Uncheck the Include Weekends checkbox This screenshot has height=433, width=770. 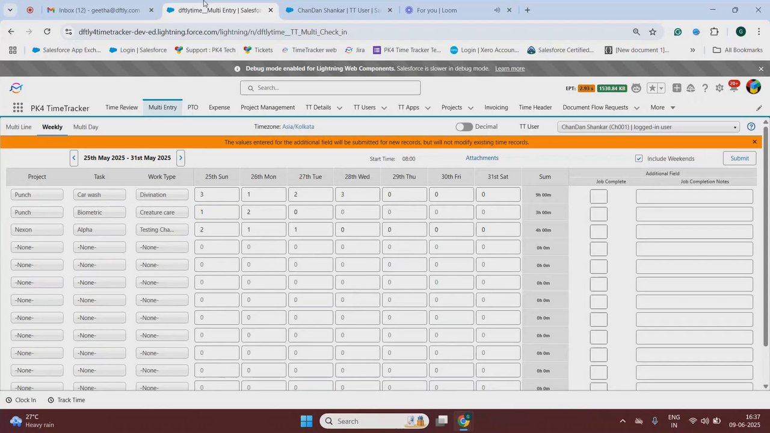point(639,159)
